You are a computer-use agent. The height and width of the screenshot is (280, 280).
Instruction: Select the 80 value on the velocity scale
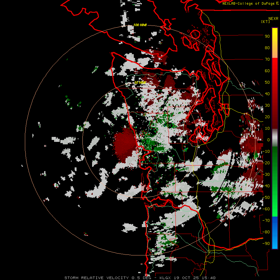click(x=267, y=48)
